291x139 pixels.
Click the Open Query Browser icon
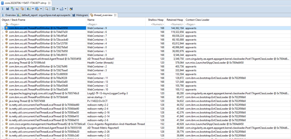click(x=37, y=9)
